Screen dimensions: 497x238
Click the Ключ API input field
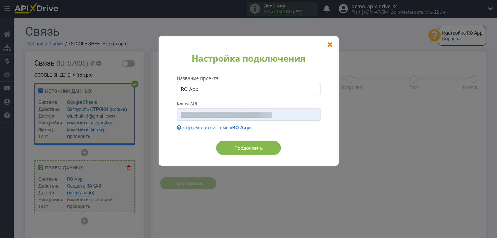[x=248, y=115]
